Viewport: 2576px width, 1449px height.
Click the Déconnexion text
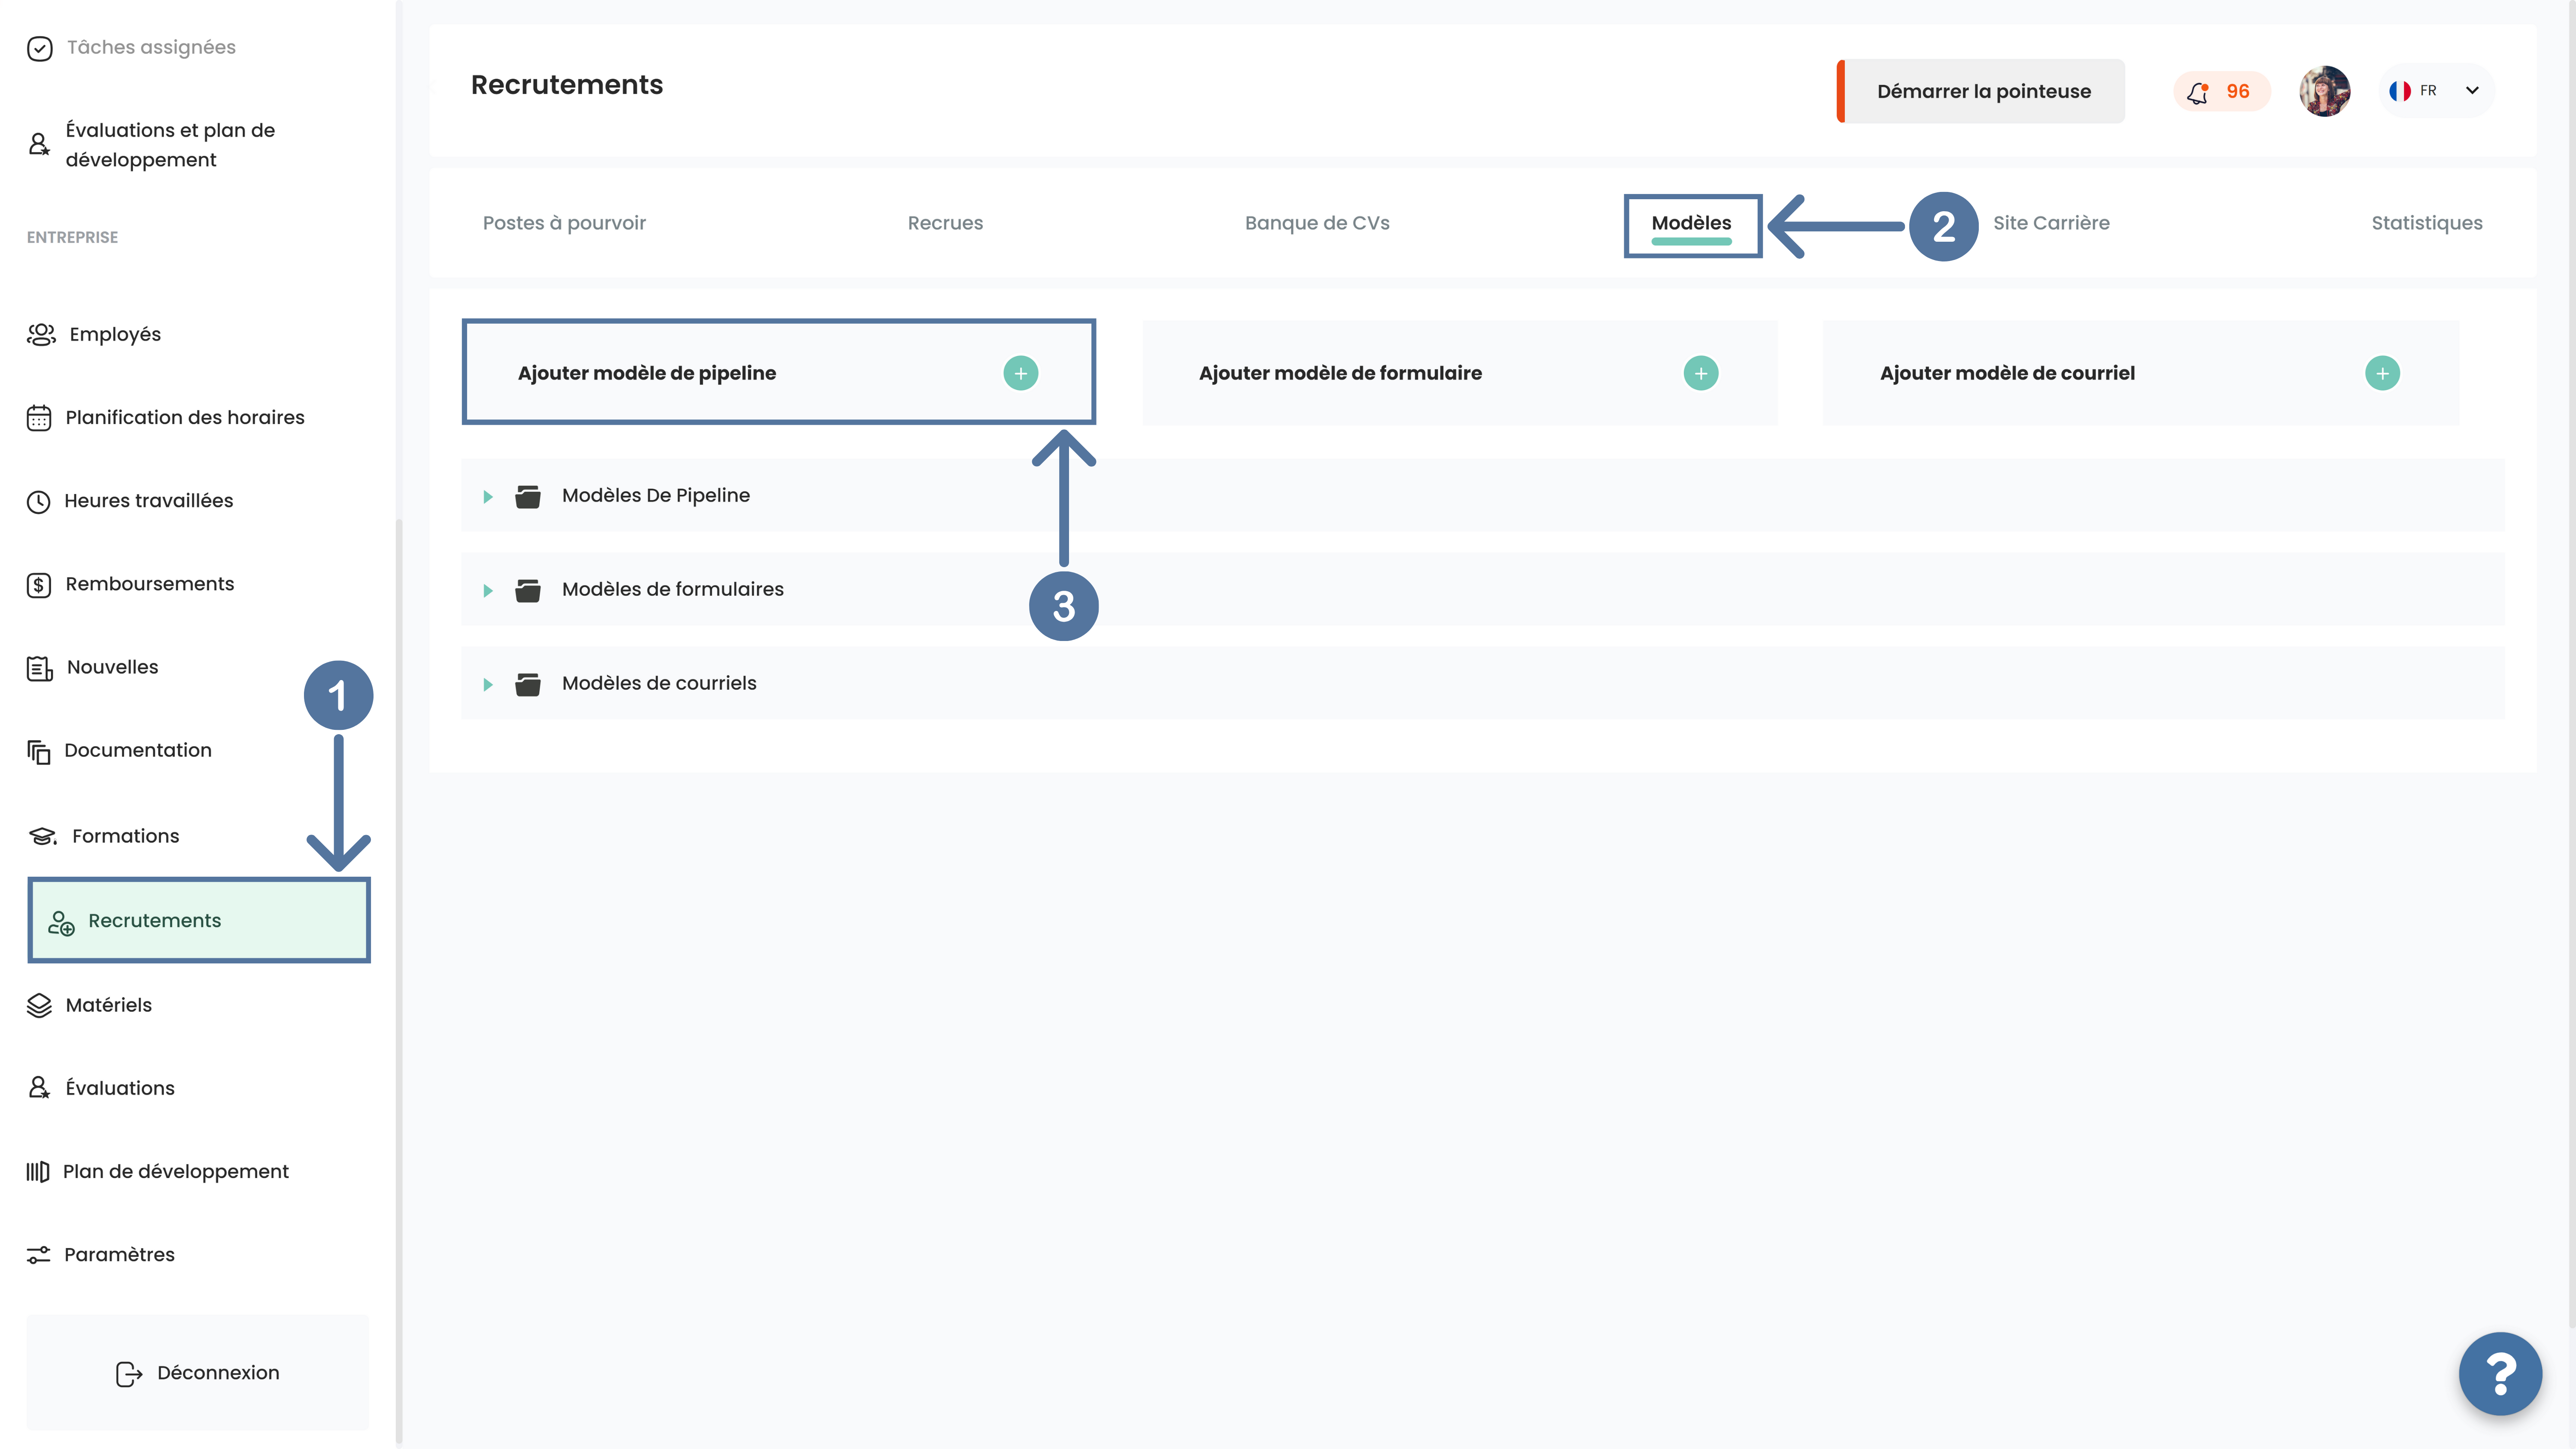pos(218,1373)
